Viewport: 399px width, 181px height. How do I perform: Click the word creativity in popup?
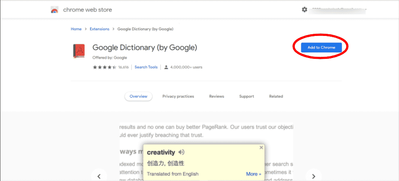click(161, 152)
